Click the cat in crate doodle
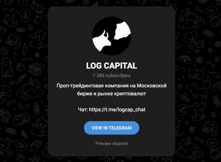This screenshot has height=162, width=221. pyautogui.click(x=36, y=69)
